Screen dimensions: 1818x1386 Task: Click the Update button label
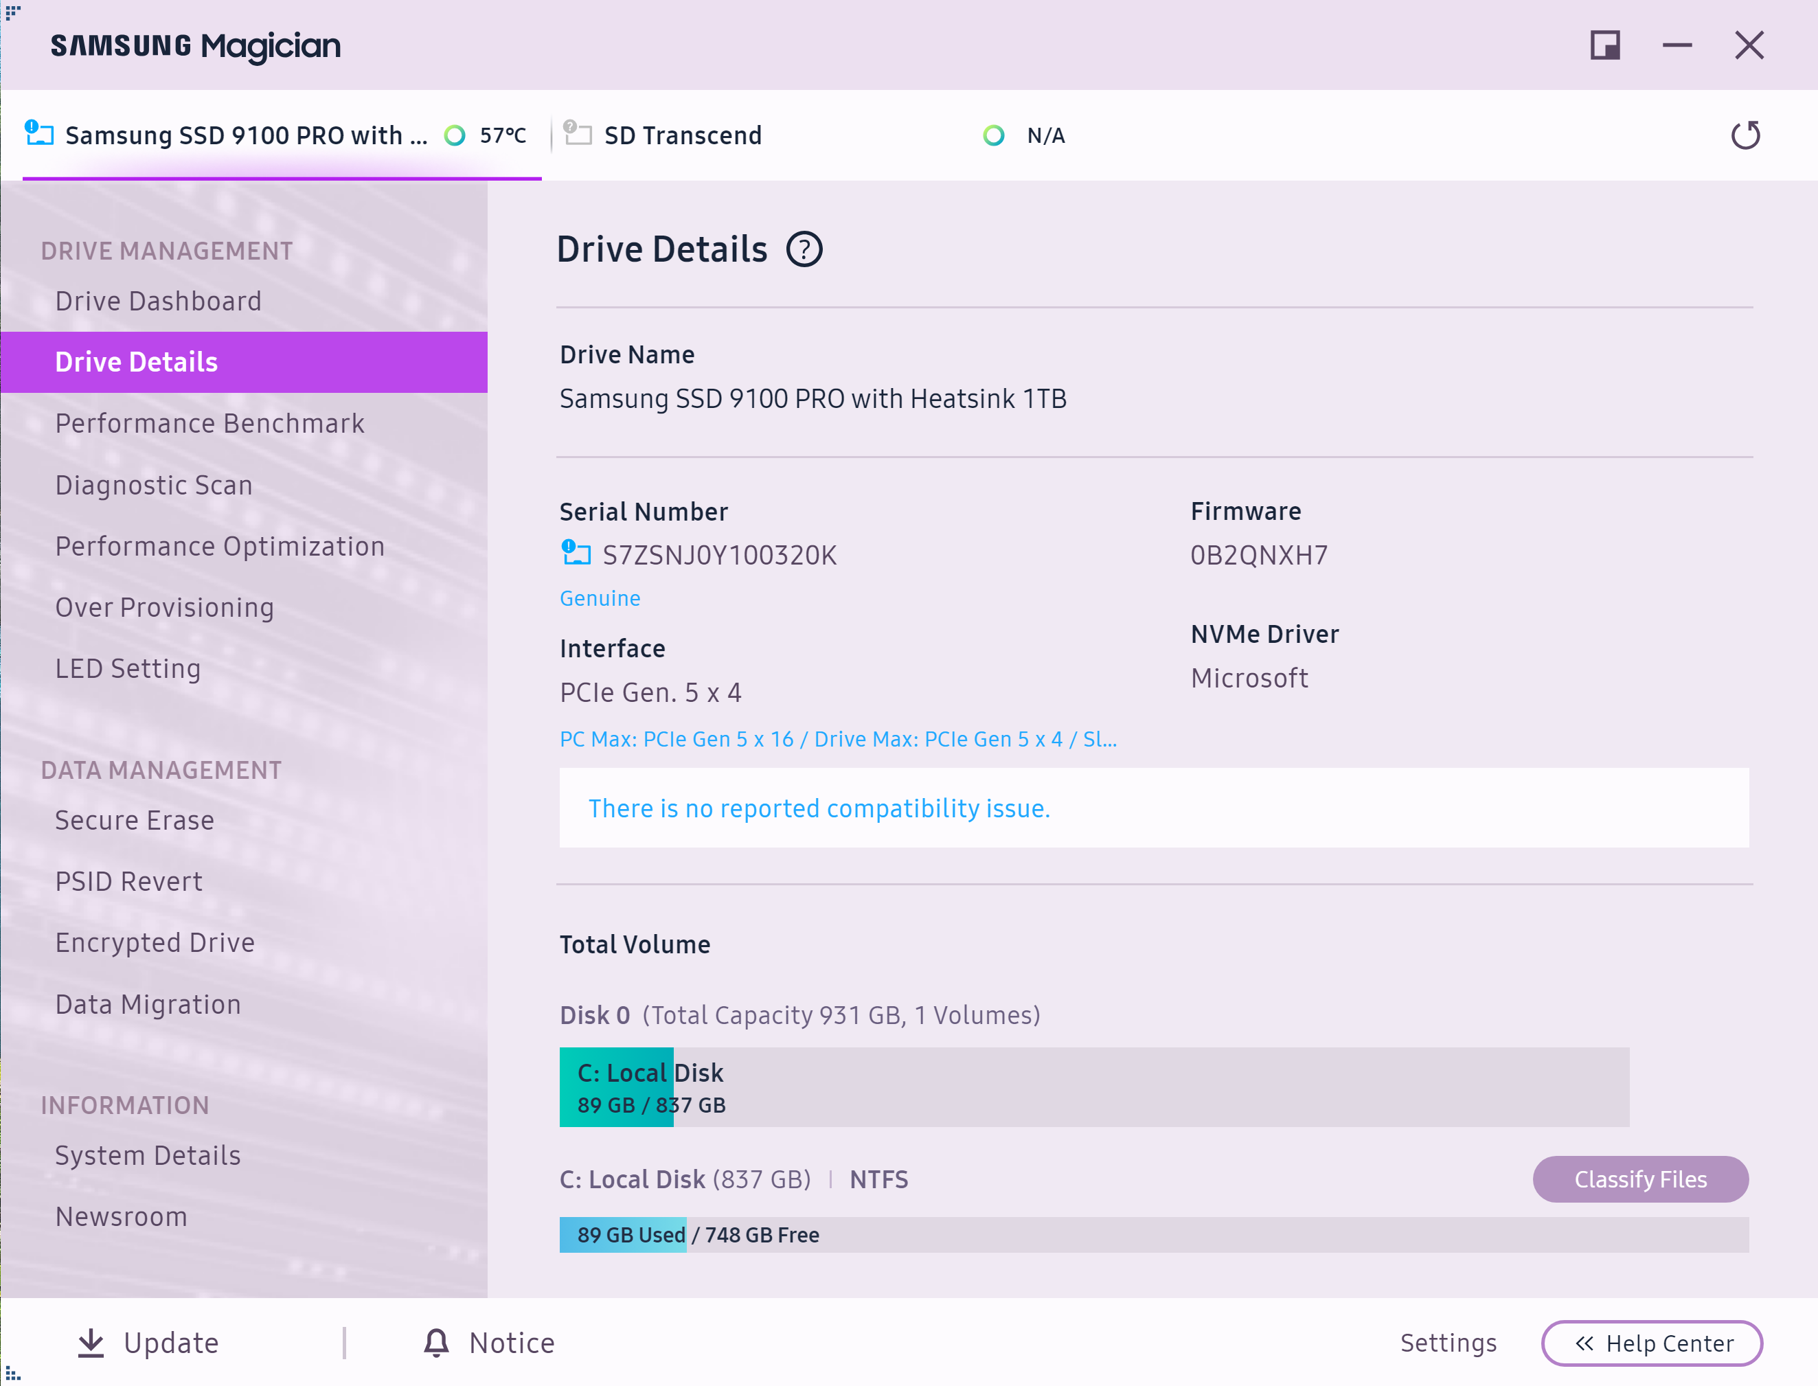coord(171,1343)
